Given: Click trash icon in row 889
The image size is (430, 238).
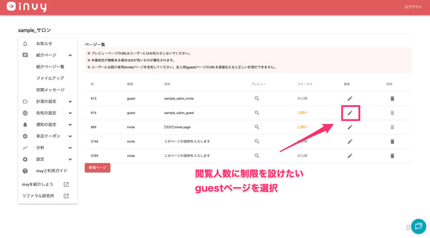Looking at the screenshot, I should (x=392, y=127).
